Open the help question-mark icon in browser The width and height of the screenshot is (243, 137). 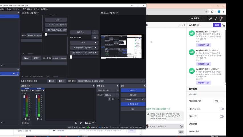(210, 18)
